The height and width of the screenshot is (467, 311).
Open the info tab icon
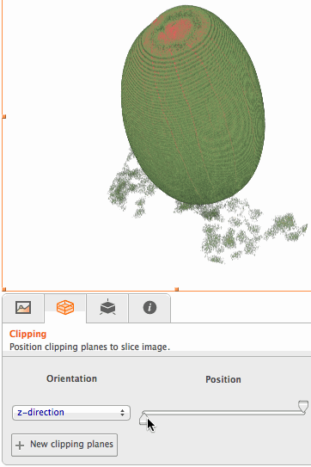coord(149,307)
